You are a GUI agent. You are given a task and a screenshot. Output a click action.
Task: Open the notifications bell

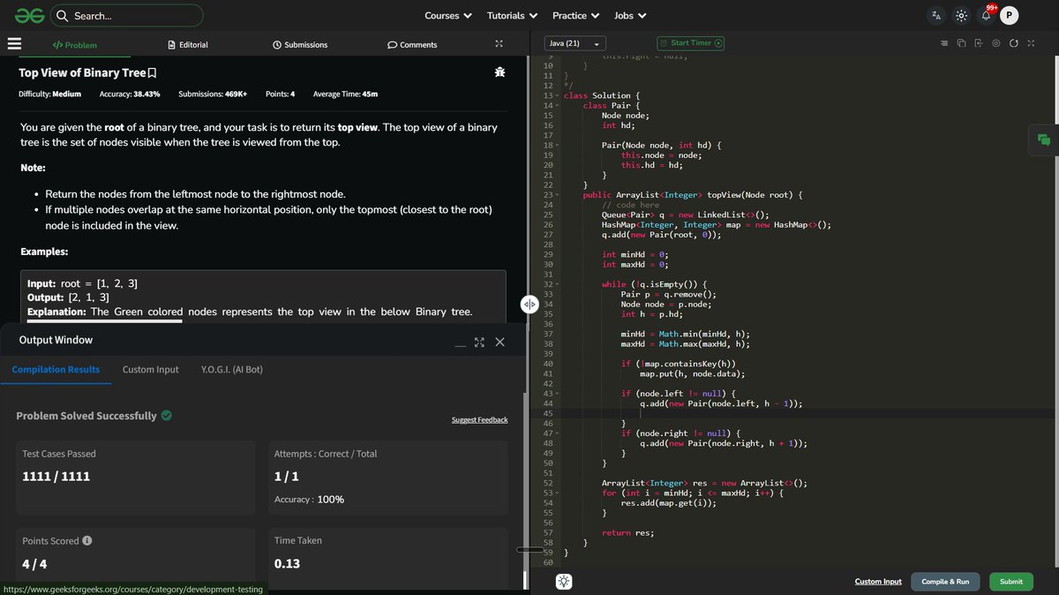(987, 16)
